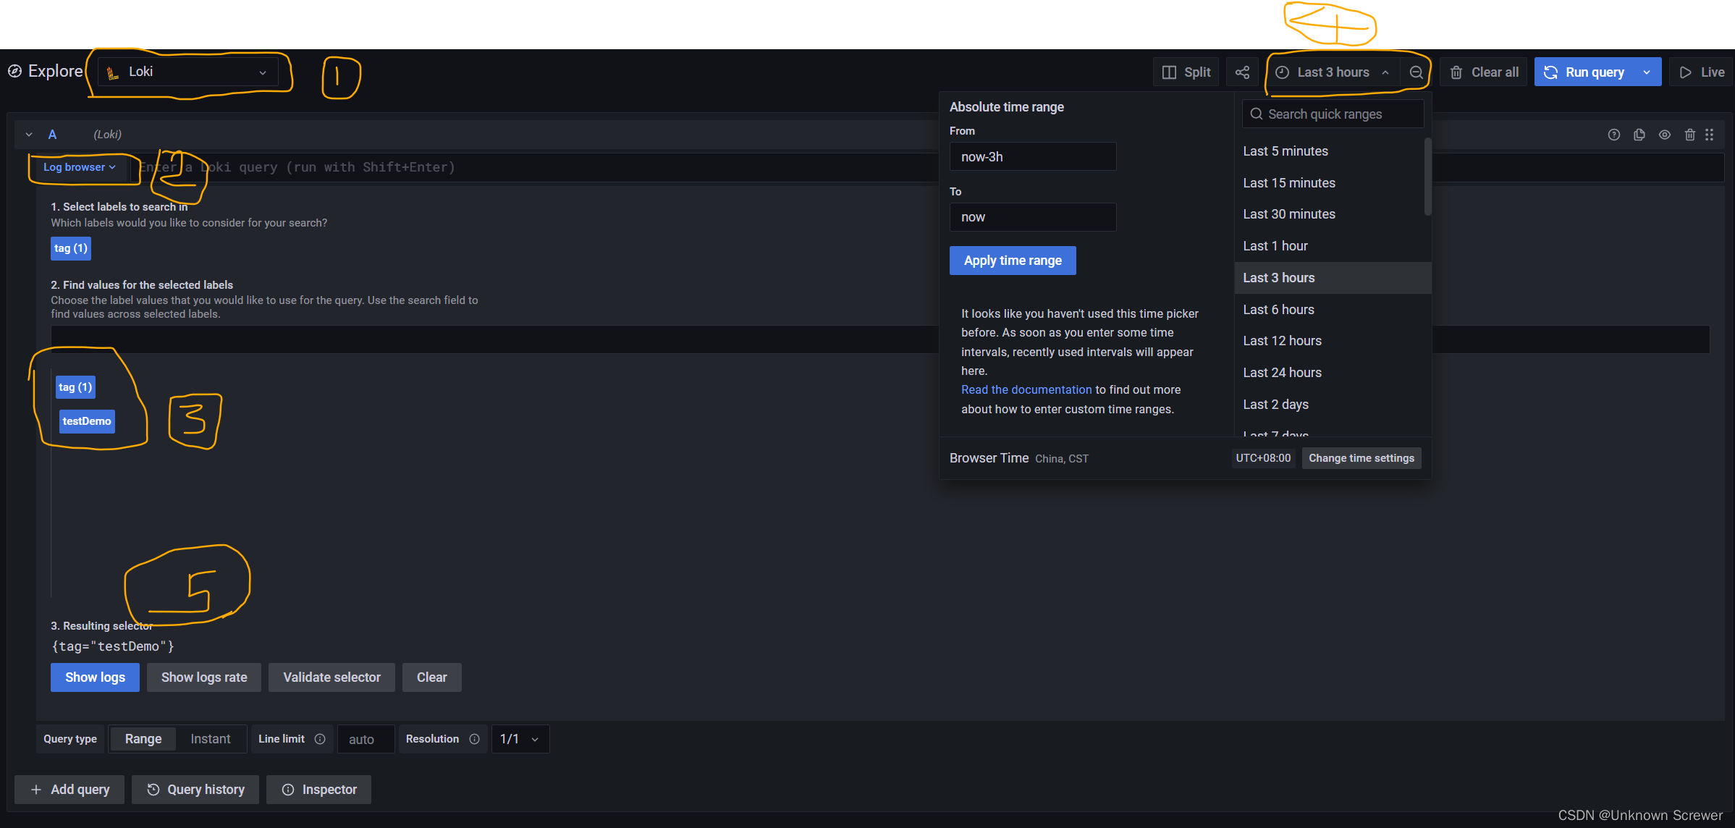This screenshot has width=1735, height=828.
Task: Open the Loki data source dropdown
Action: 188,72
